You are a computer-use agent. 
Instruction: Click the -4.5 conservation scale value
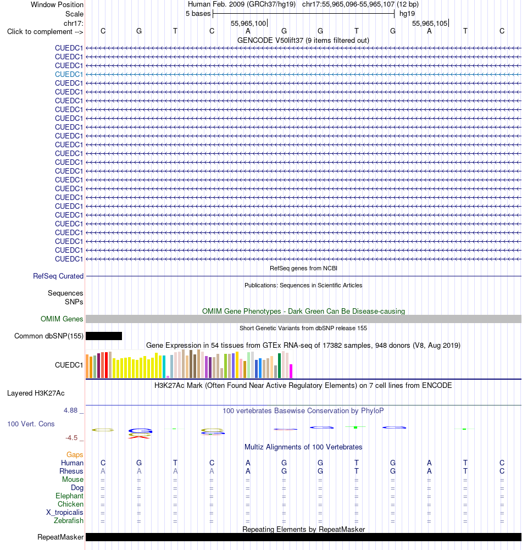click(71, 438)
